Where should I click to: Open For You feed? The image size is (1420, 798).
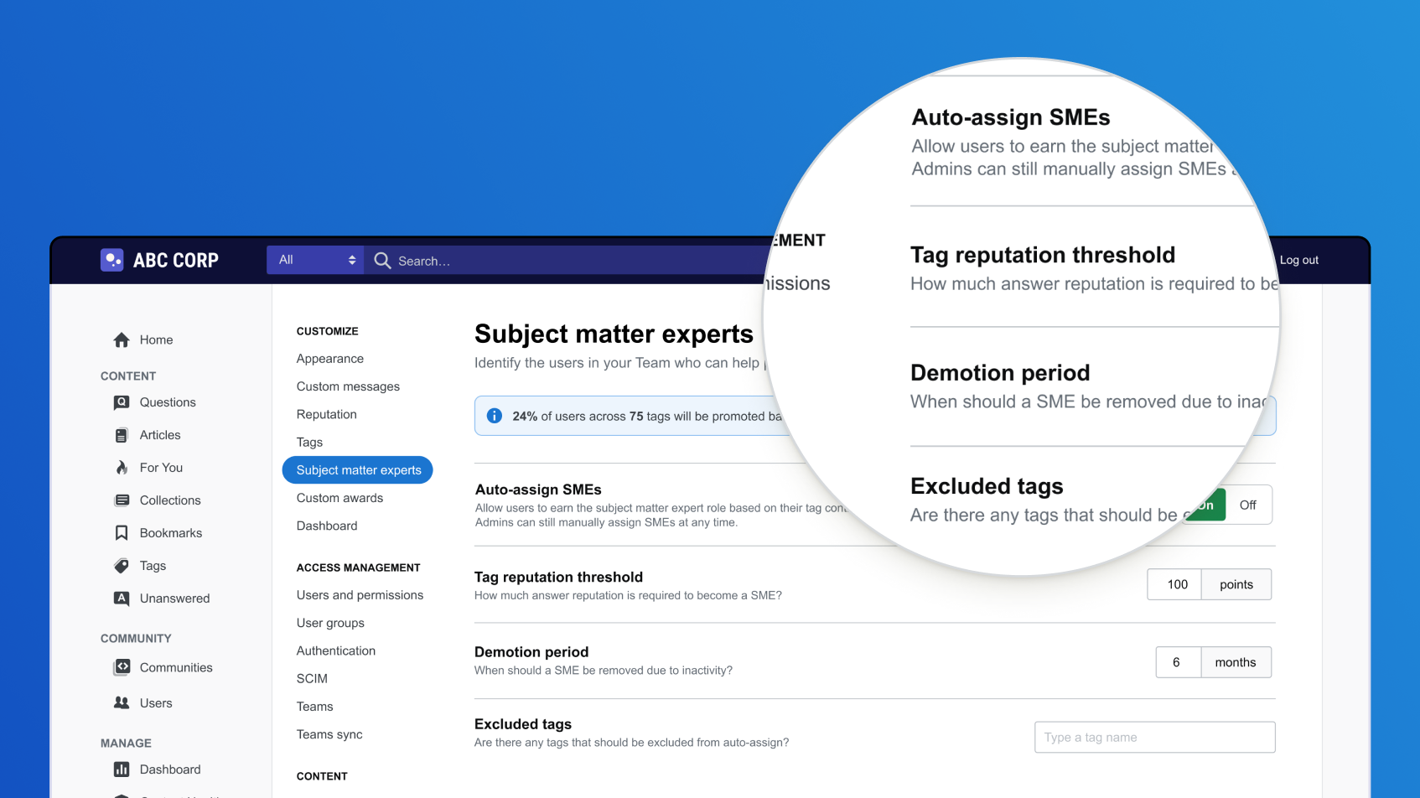coord(161,468)
